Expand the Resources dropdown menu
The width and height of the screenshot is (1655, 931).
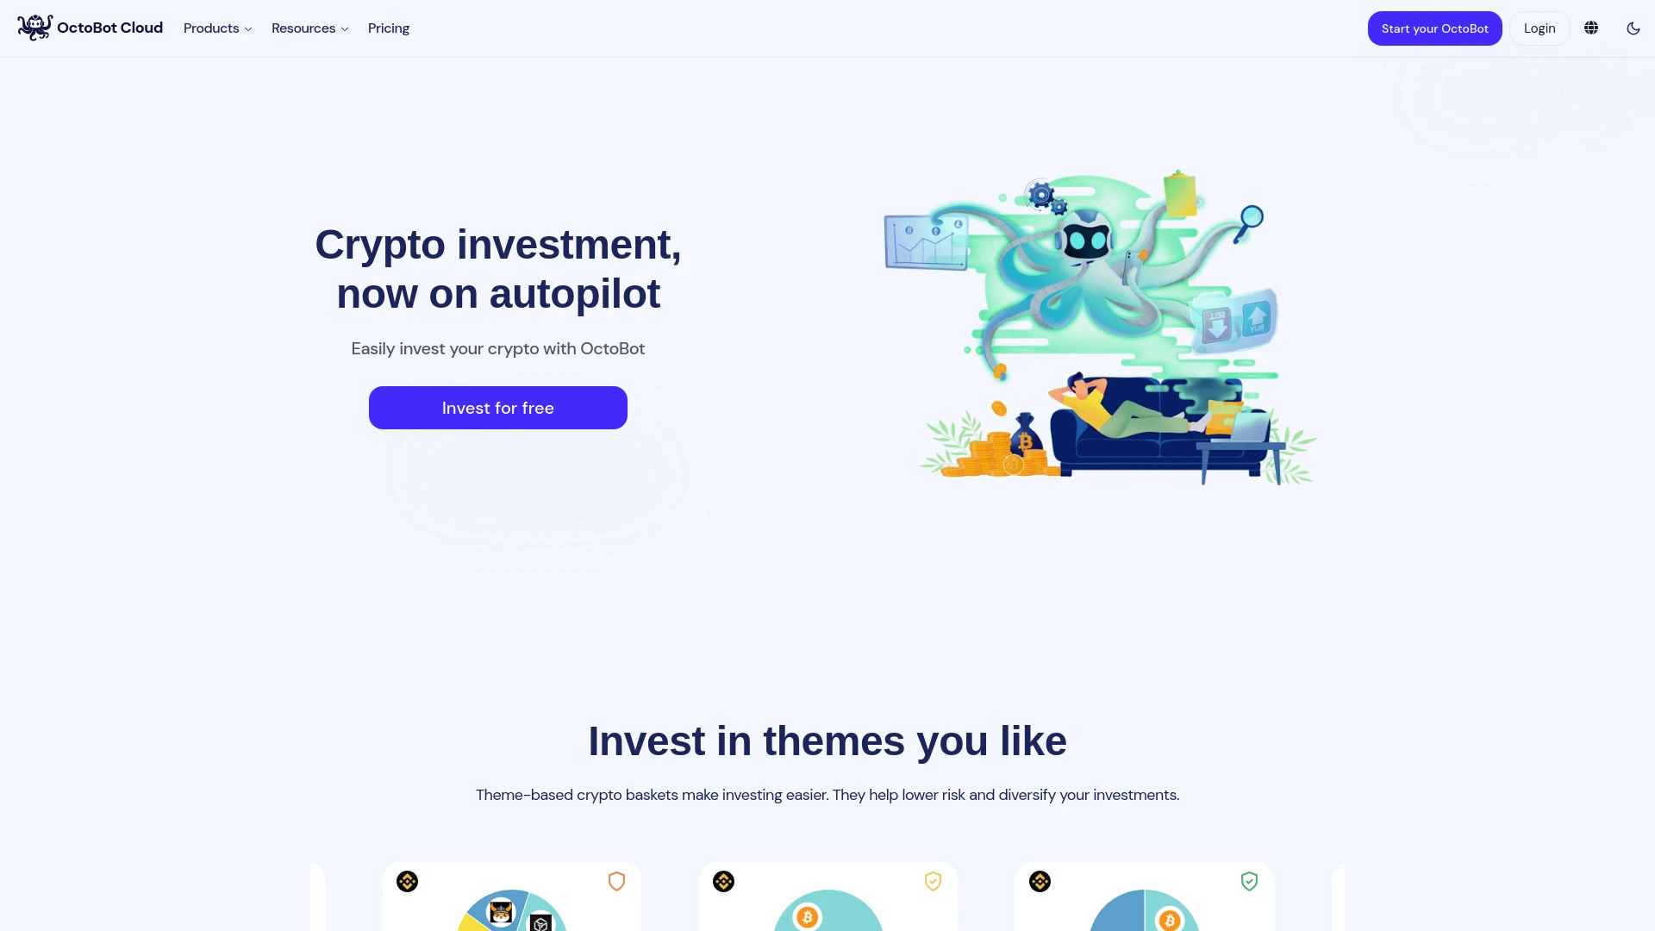pyautogui.click(x=310, y=28)
